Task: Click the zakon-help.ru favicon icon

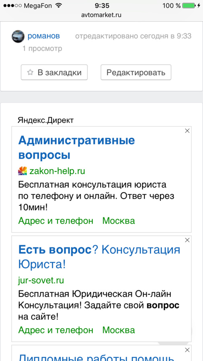Action: [x=23, y=171]
